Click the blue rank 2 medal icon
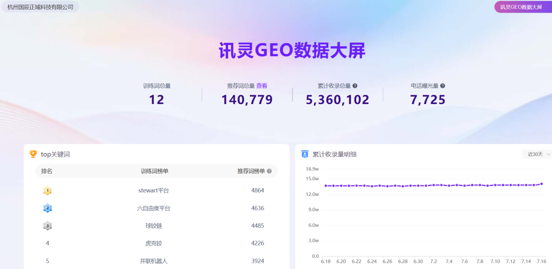The width and height of the screenshot is (552, 269). coord(48,208)
